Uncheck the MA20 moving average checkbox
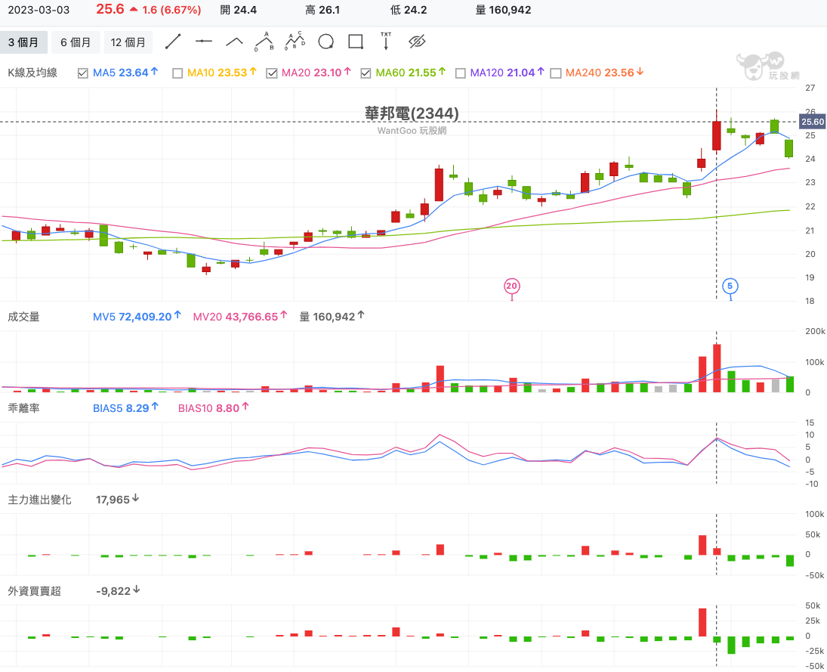The height and width of the screenshot is (672, 827). 272,73
